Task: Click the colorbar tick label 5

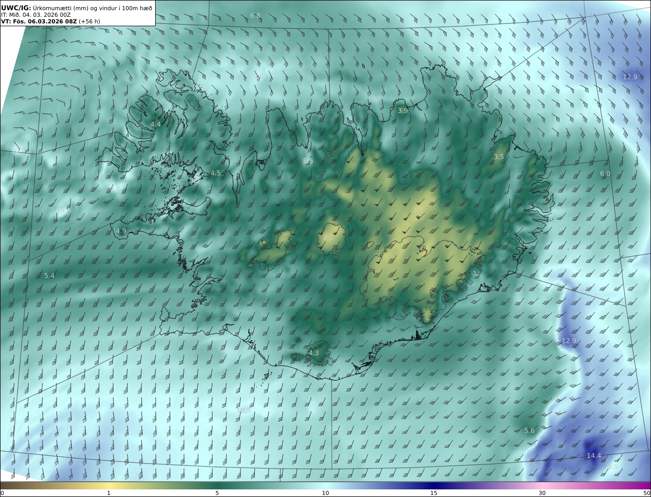Action: pos(217,493)
